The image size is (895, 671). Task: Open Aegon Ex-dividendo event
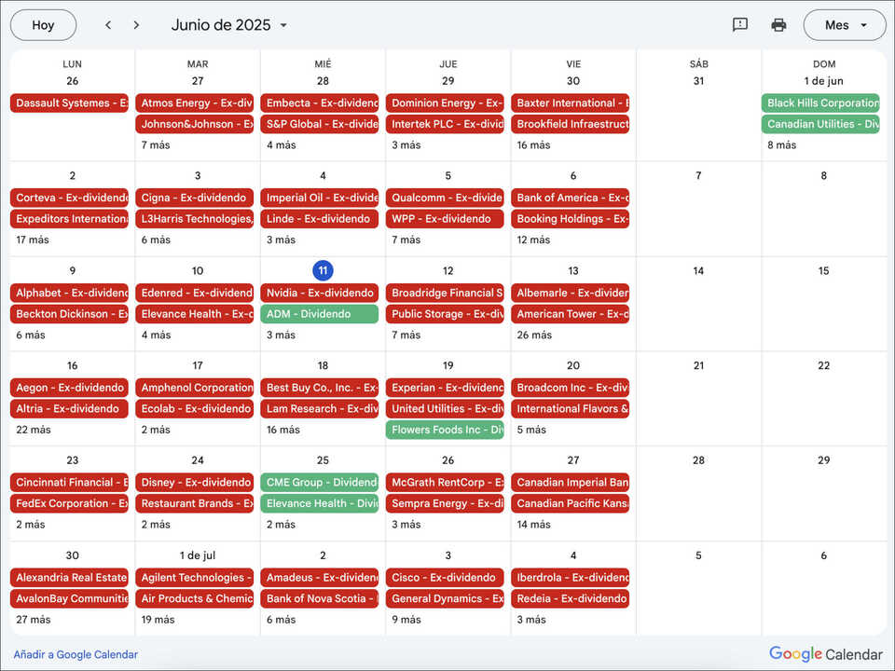point(69,388)
